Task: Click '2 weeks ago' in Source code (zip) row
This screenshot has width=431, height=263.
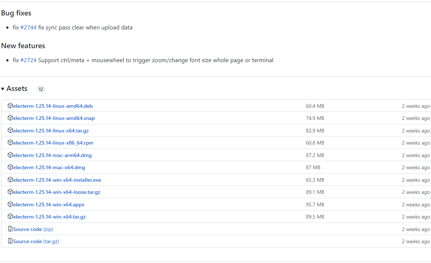Action: (416, 229)
